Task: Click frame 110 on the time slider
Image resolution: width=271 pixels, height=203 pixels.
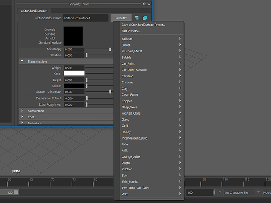Action: [x=225, y=179]
